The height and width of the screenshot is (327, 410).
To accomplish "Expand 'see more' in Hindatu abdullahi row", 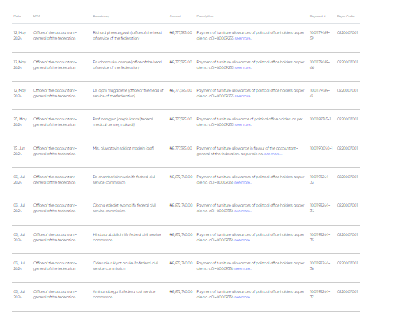I will tap(243, 240).
